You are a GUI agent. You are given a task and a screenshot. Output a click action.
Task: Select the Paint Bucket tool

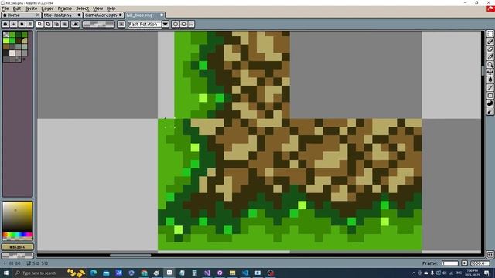tap(490, 80)
